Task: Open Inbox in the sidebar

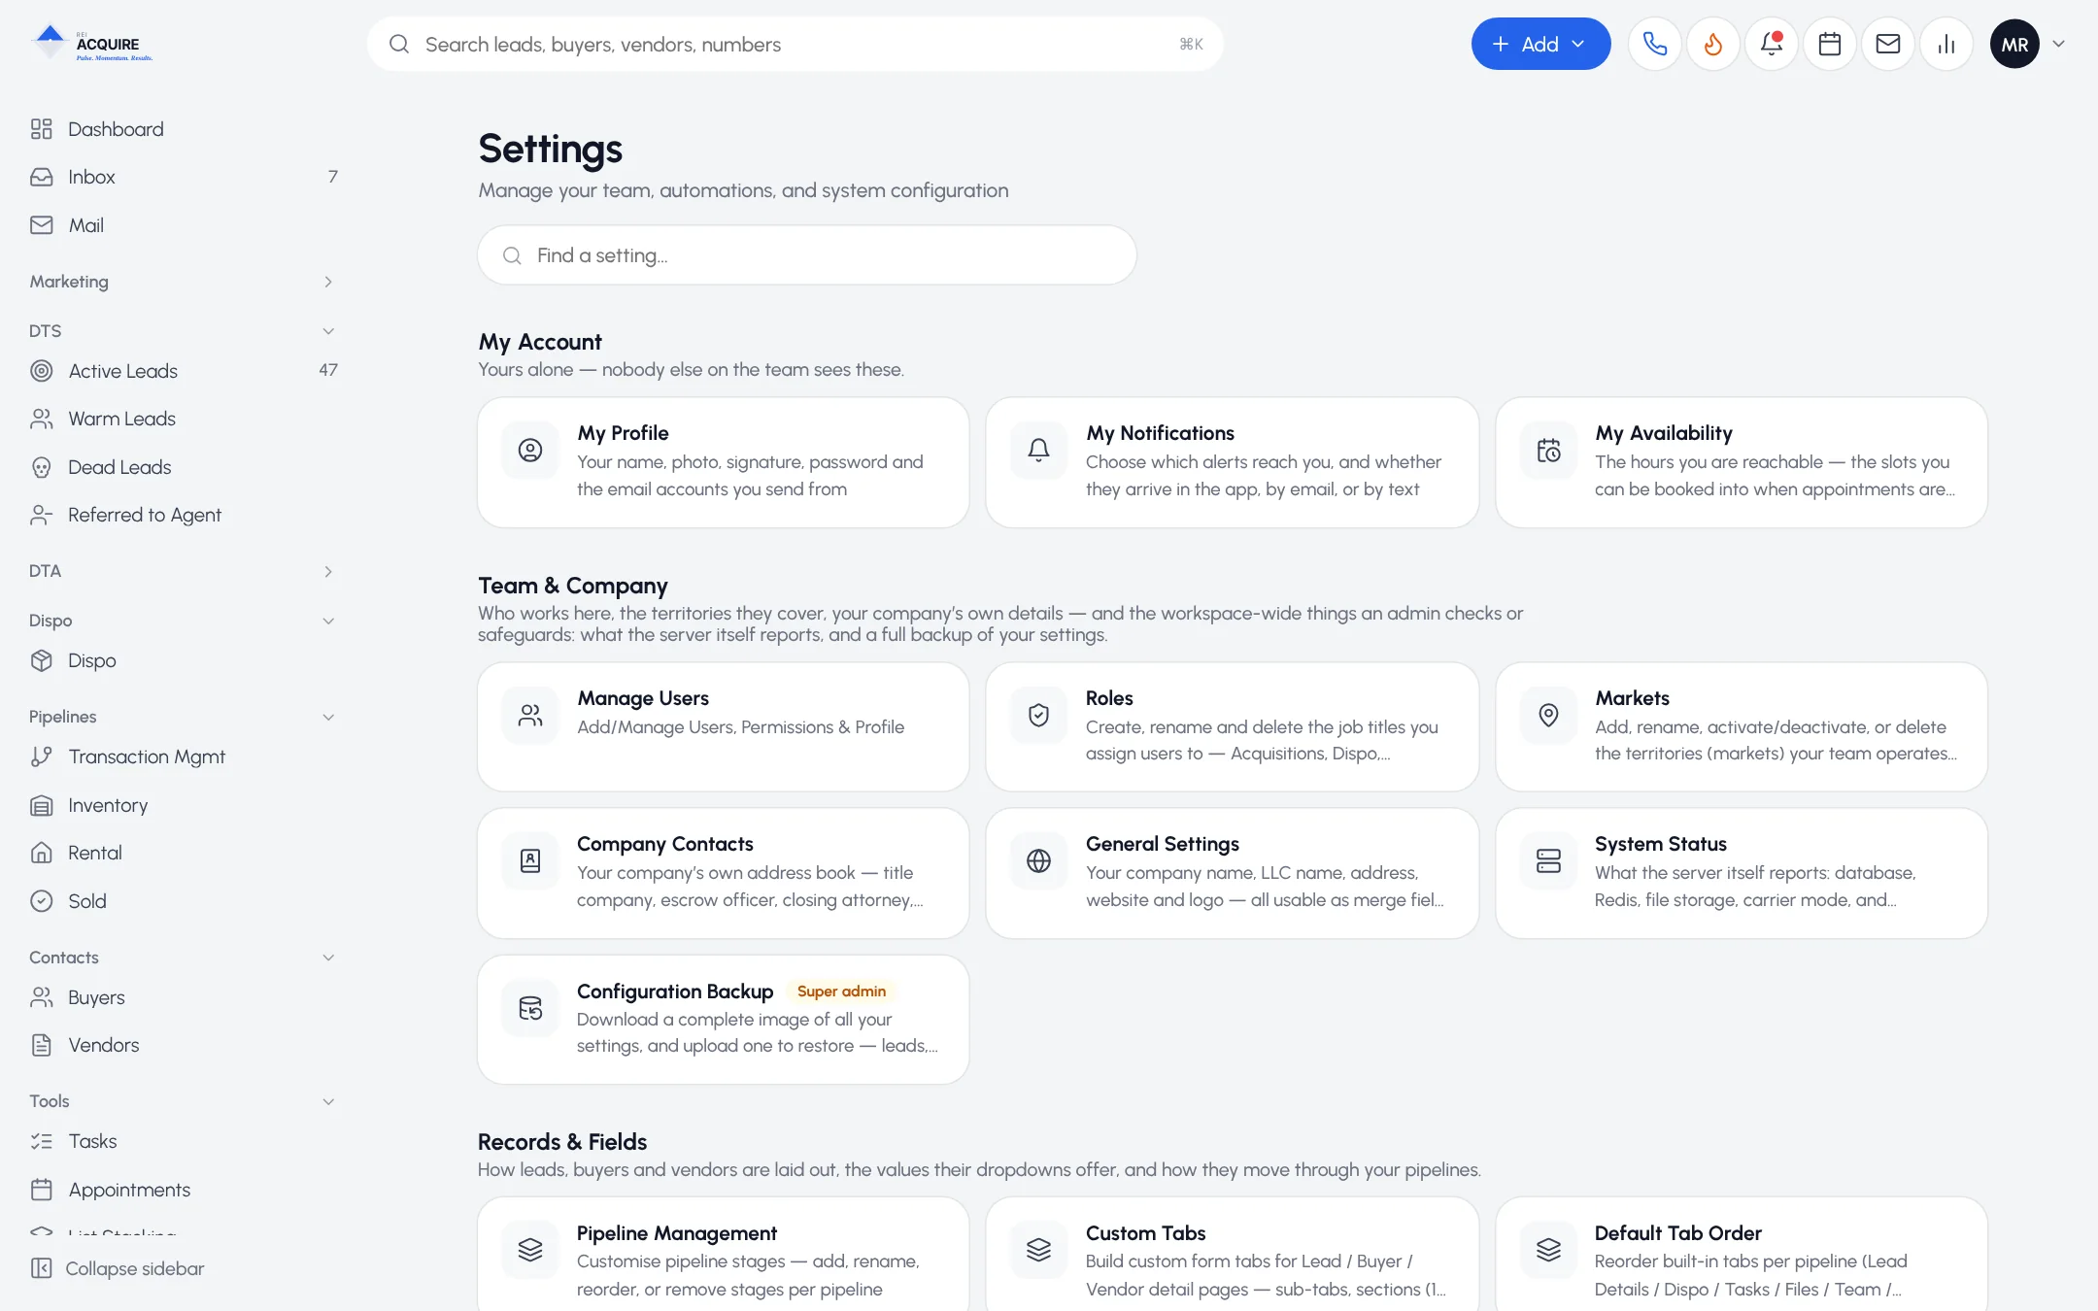Action: pos(183,177)
